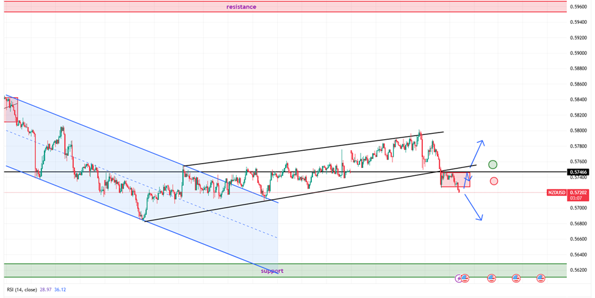Click the second US flag event icon
Screen dimensions: 595x298
tap(491, 278)
